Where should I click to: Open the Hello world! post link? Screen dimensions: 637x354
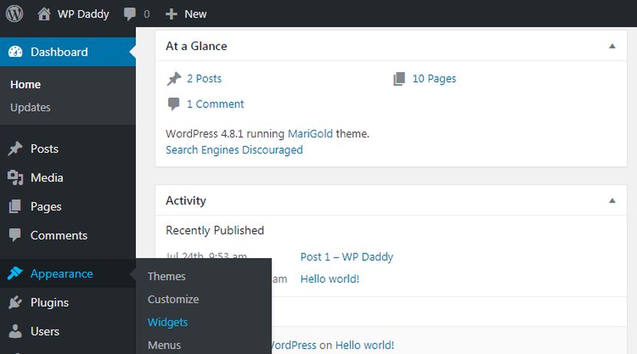pos(330,279)
